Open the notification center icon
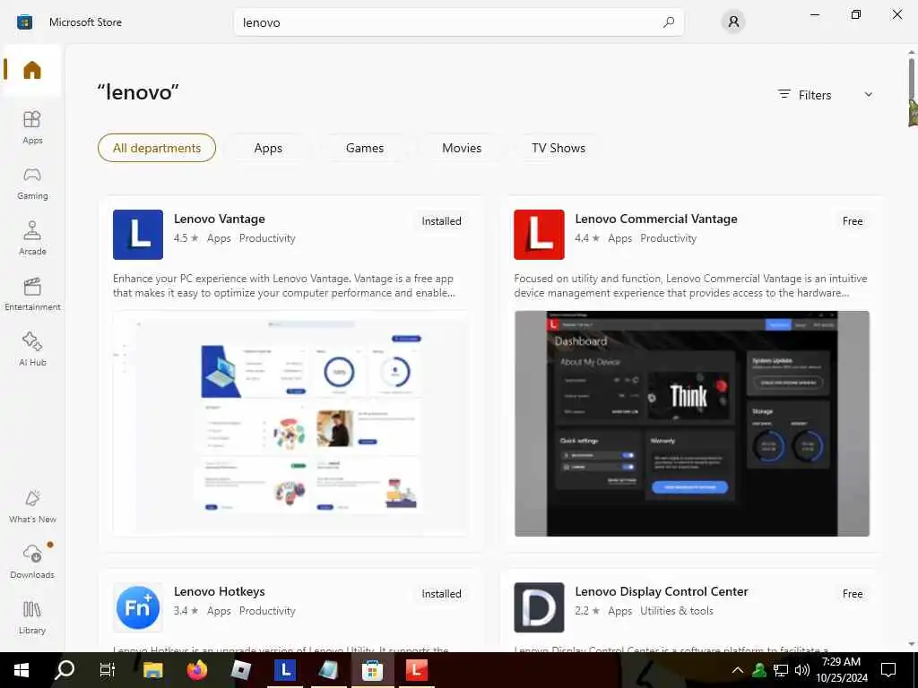918x688 pixels. coord(888,670)
